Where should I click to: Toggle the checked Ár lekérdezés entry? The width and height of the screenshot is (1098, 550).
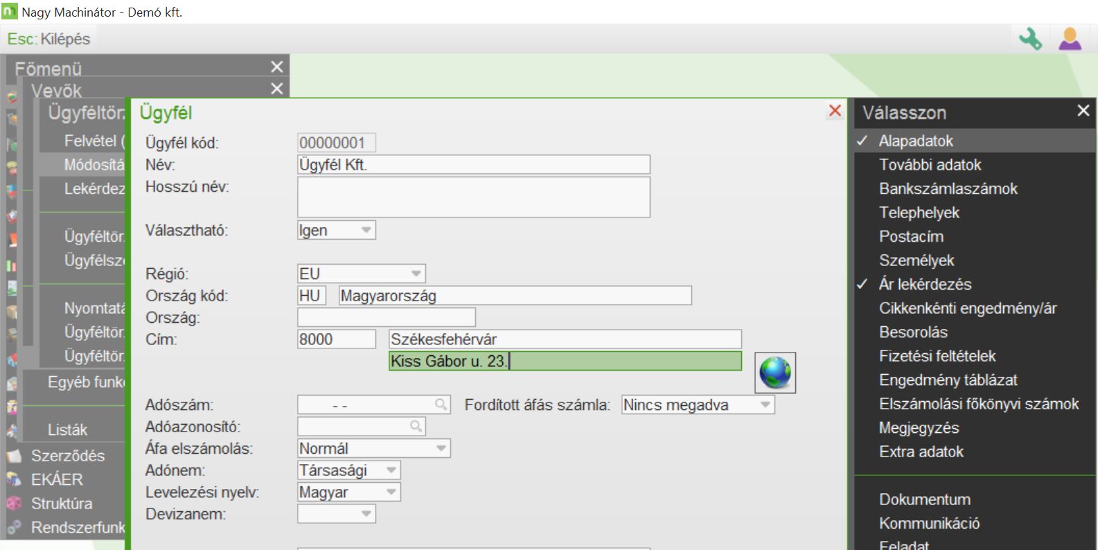(x=925, y=285)
